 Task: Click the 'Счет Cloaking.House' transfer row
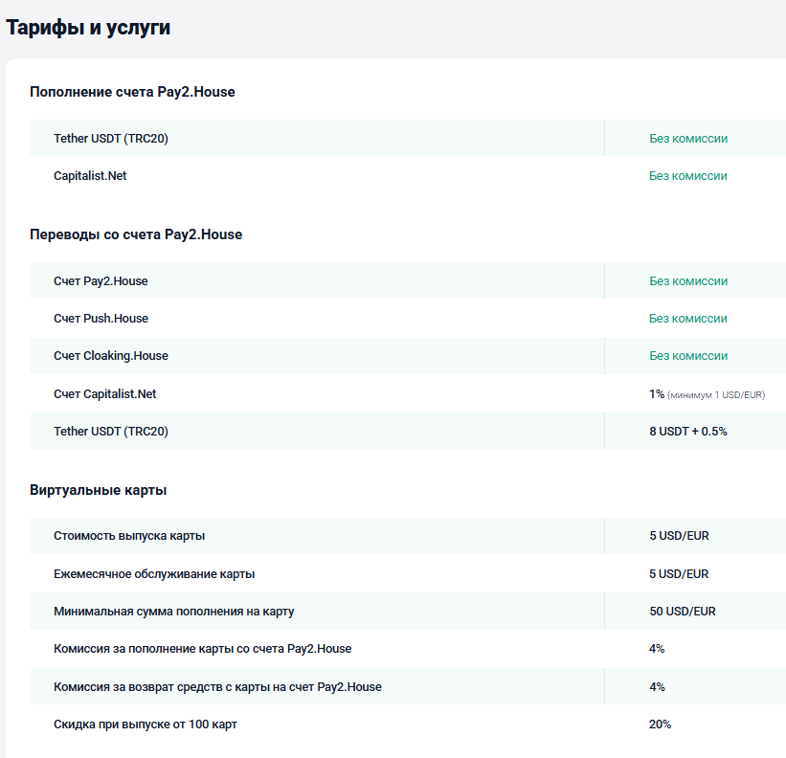pos(111,356)
